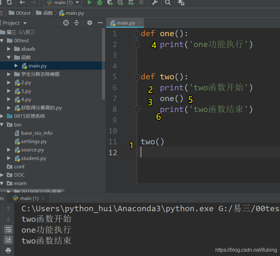Toggle fold end marker on line 8
Image resolution: width=280 pixels, height=256 pixels.
pyautogui.click(x=137, y=109)
